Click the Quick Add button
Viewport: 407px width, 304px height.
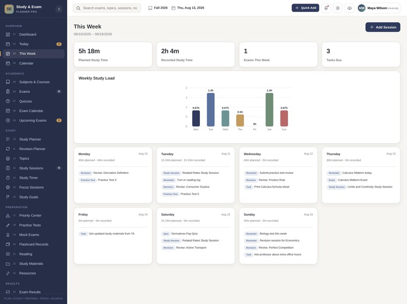point(306,8)
